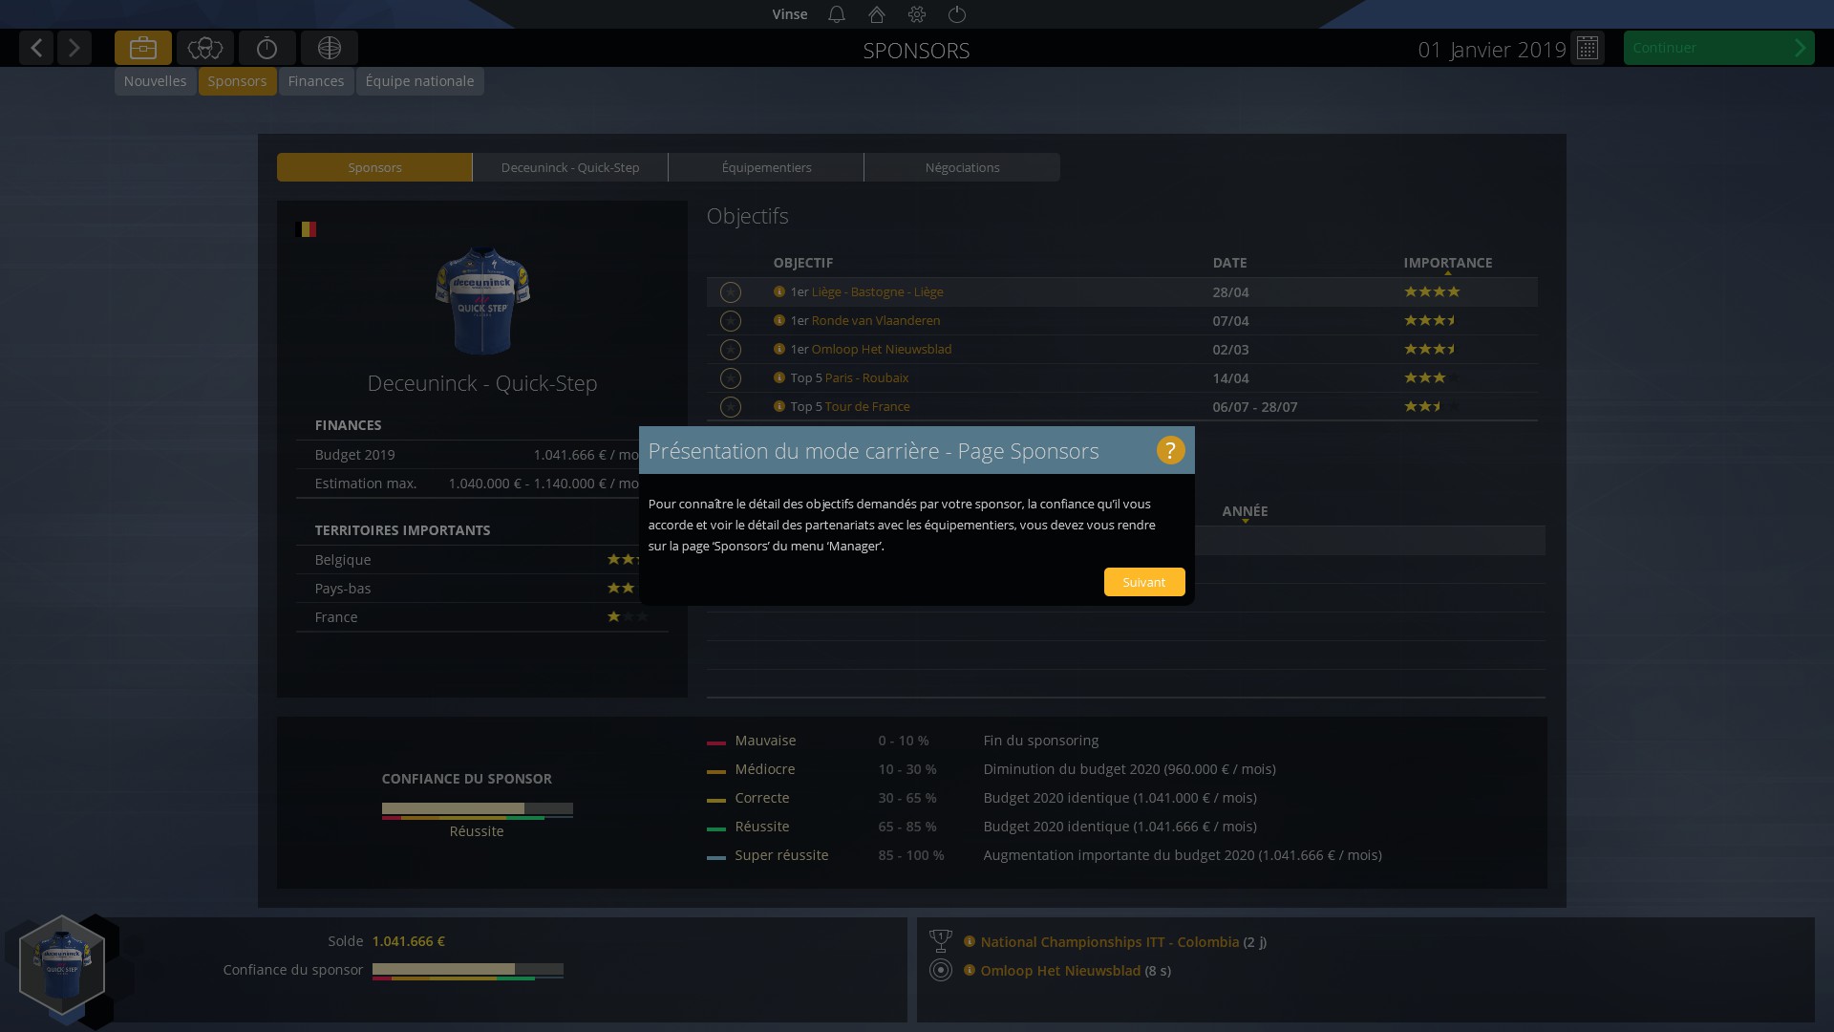
Task: Open the Finances tab
Action: tap(316, 81)
